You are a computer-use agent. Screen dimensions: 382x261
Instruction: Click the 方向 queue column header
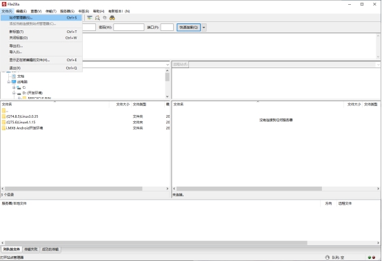pyautogui.click(x=328, y=204)
